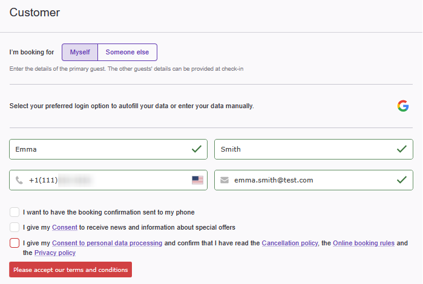Viewport: 423px width, 284px height.
Task: Click the envelope icon in email field
Action: (225, 180)
